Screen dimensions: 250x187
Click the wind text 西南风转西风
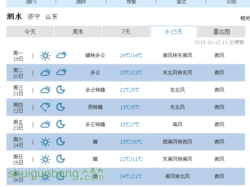pos(177,142)
